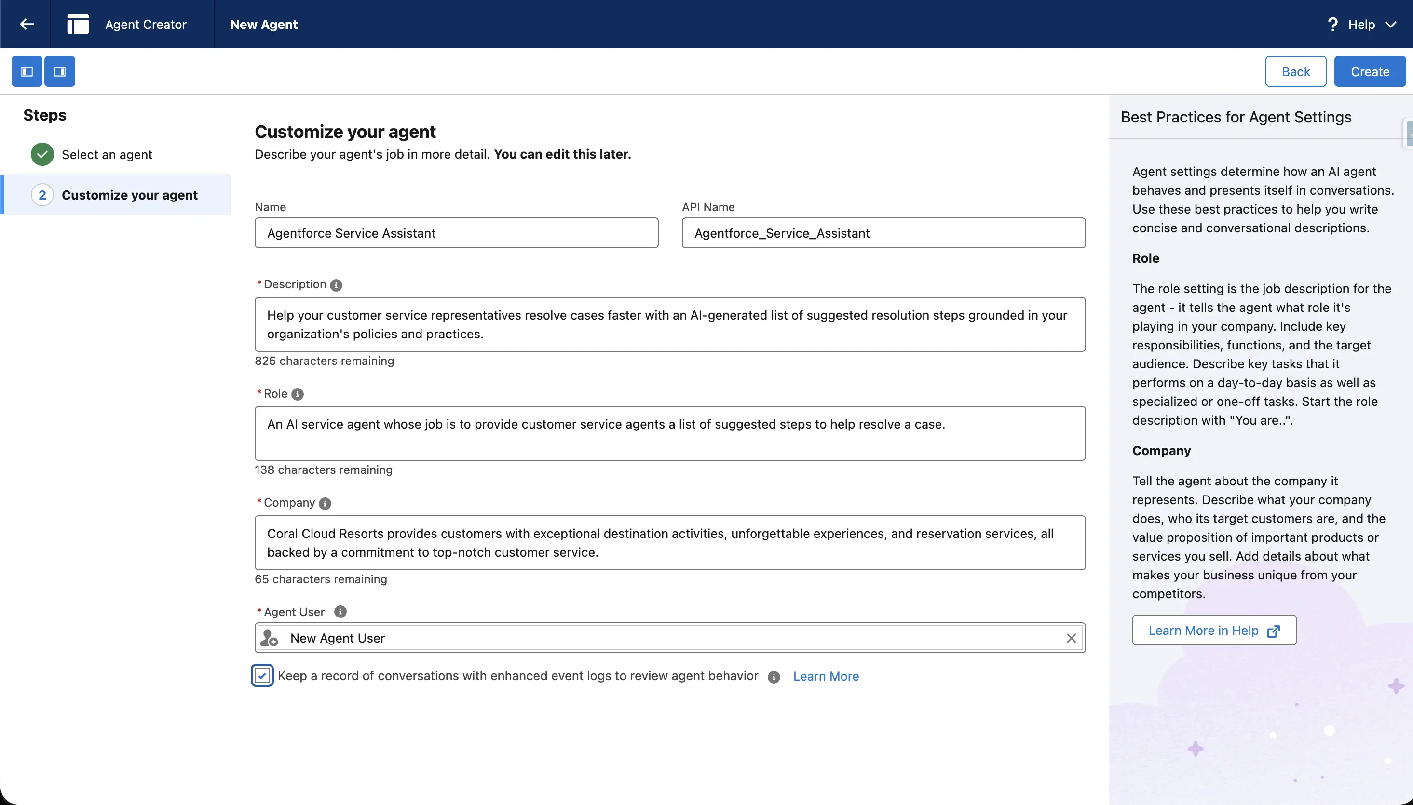The image size is (1413, 805).
Task: Uncheck the keep record of conversations checkbox
Action: (x=262, y=676)
